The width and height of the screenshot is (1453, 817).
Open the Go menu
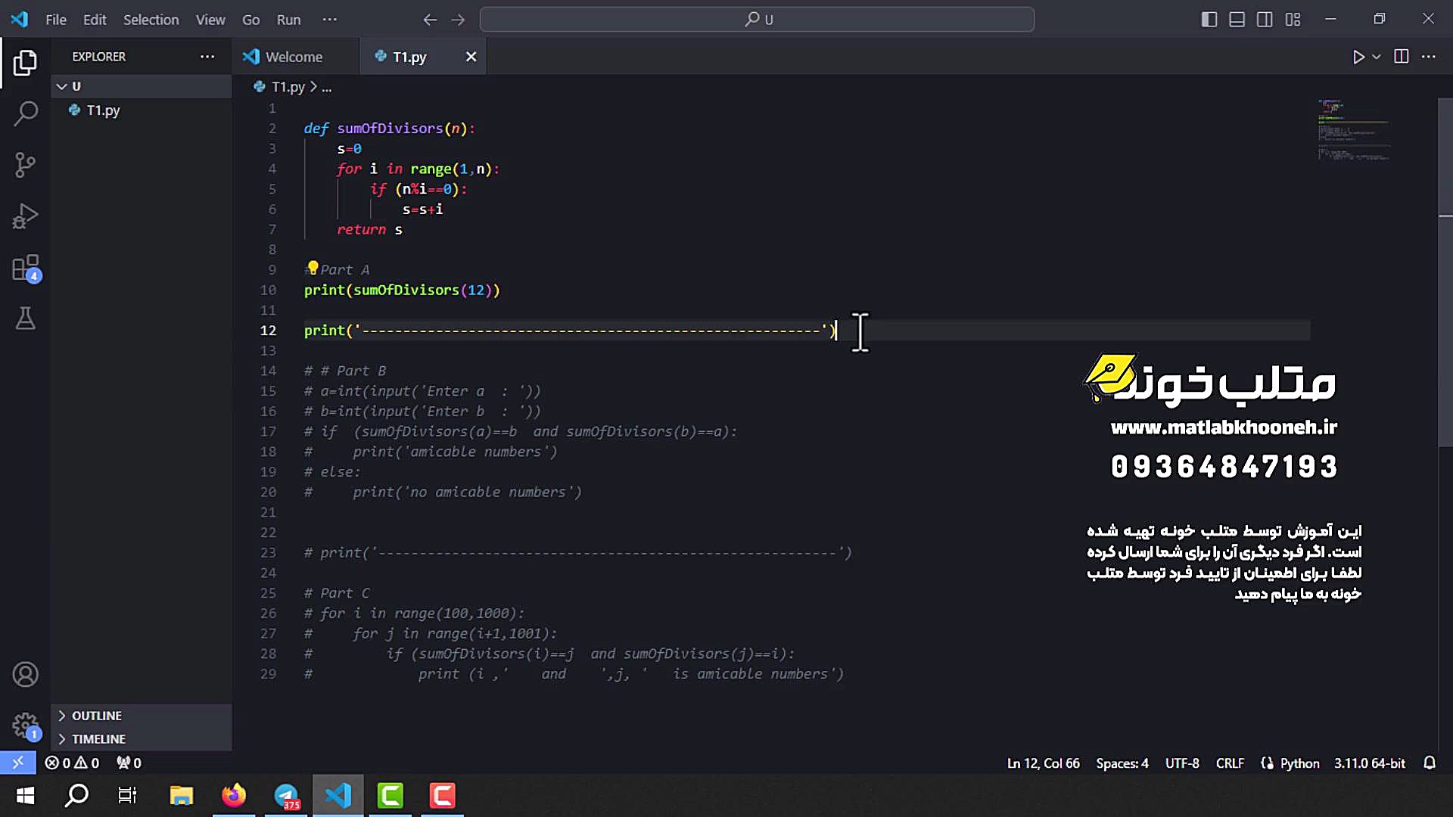(x=250, y=20)
